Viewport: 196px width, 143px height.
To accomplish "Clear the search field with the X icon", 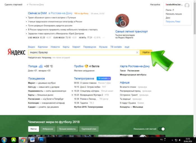I will click(137, 52).
